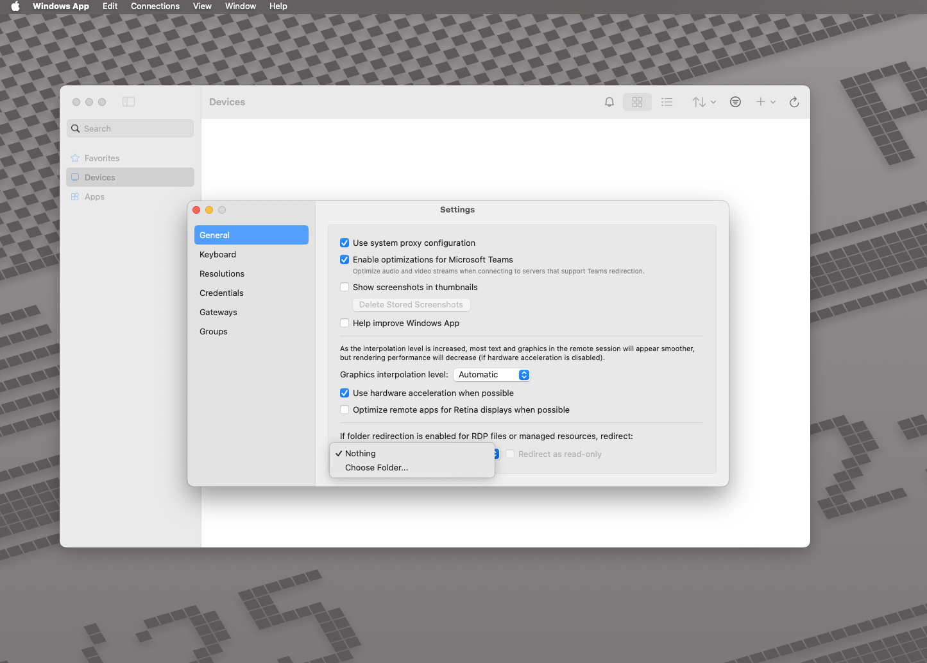Open the Apple menu
This screenshot has width=927, height=663.
[15, 6]
